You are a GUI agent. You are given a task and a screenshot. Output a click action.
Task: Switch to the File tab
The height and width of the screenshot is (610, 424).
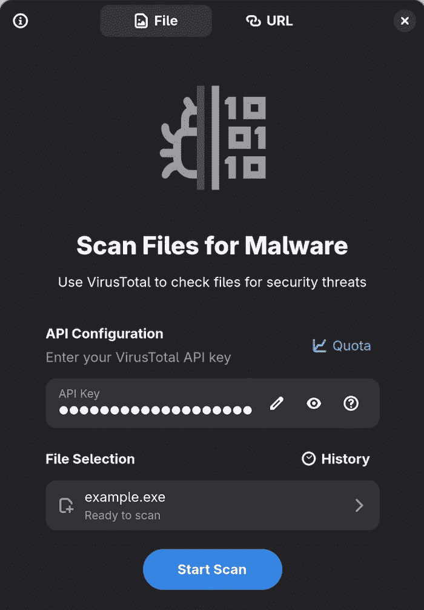156,21
